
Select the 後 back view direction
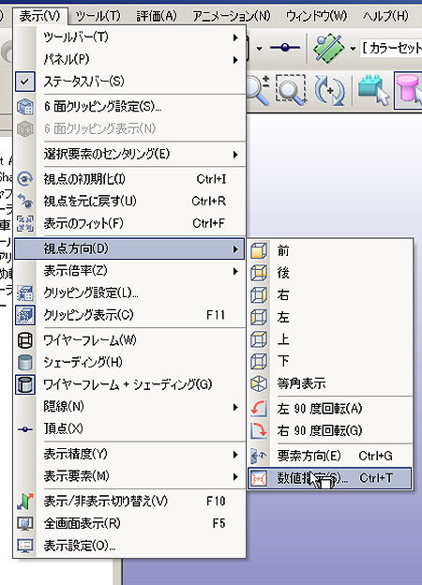point(330,273)
